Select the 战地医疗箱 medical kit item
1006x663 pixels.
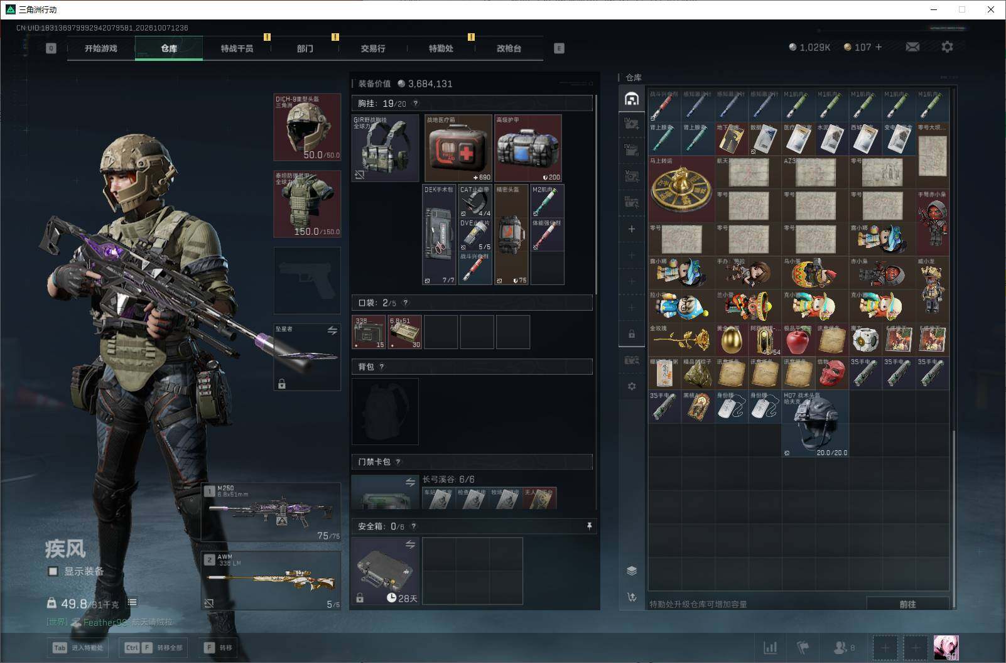coord(458,148)
